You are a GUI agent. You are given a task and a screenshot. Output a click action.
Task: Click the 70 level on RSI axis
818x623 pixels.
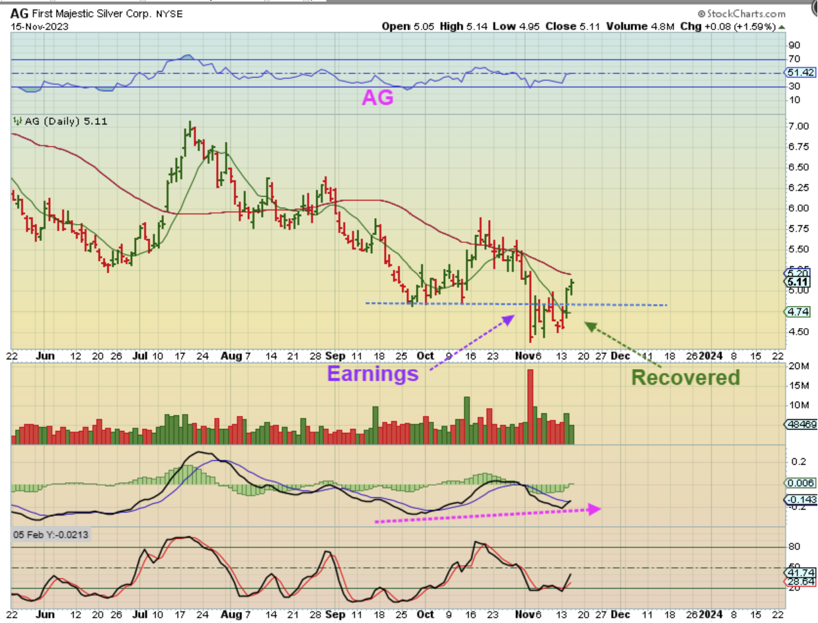click(794, 59)
